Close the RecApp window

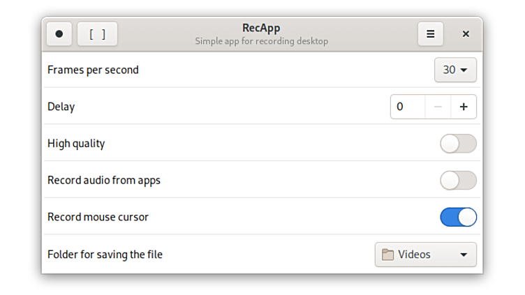tap(466, 34)
